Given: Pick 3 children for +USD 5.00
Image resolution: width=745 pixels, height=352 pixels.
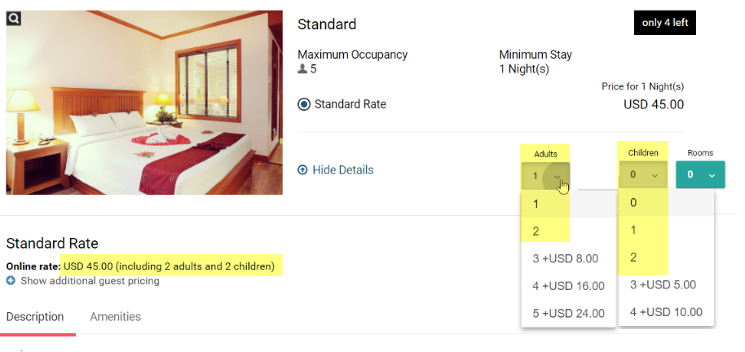Looking at the screenshot, I should (664, 285).
